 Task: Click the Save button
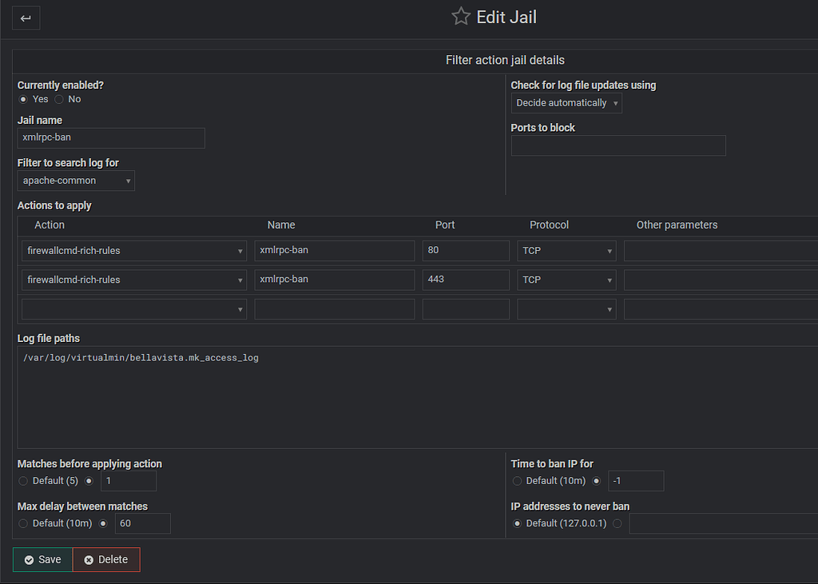pyautogui.click(x=43, y=559)
